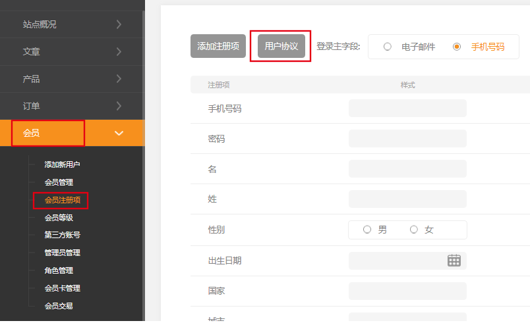Viewport: 530px width, 323px height.
Task: Click the 密码 style input field
Action: (407, 139)
